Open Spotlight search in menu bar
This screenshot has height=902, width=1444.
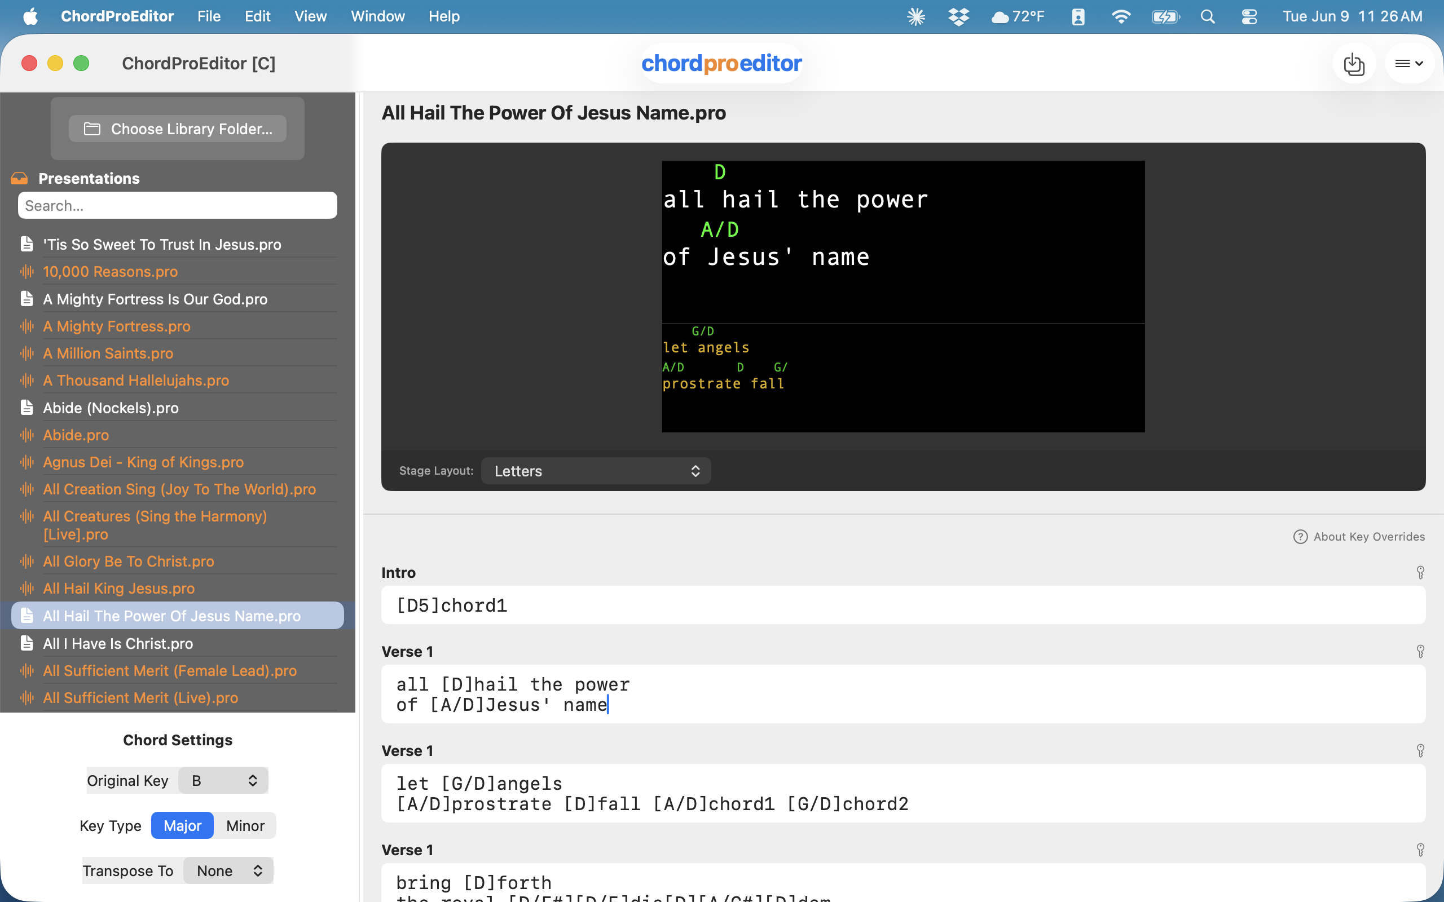(x=1208, y=16)
